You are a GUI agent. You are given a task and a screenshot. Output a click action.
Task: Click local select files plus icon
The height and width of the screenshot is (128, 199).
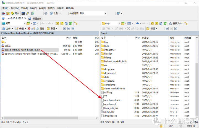pos(64,28)
